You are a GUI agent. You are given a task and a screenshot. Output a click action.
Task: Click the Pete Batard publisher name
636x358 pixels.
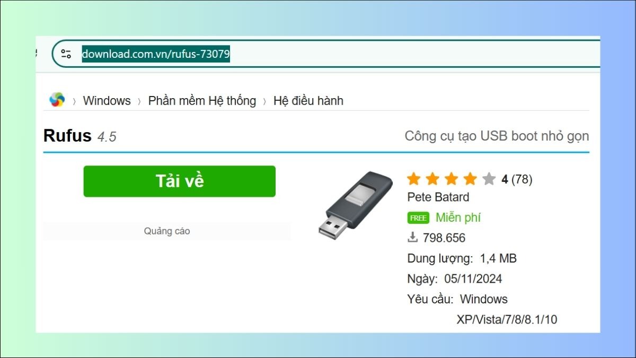tap(438, 197)
